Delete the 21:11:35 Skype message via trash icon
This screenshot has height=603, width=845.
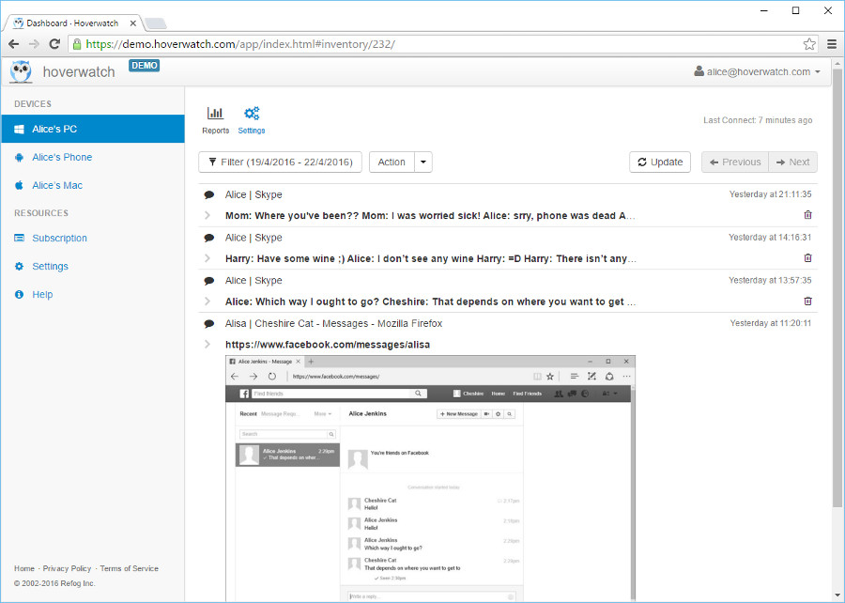[x=807, y=215]
